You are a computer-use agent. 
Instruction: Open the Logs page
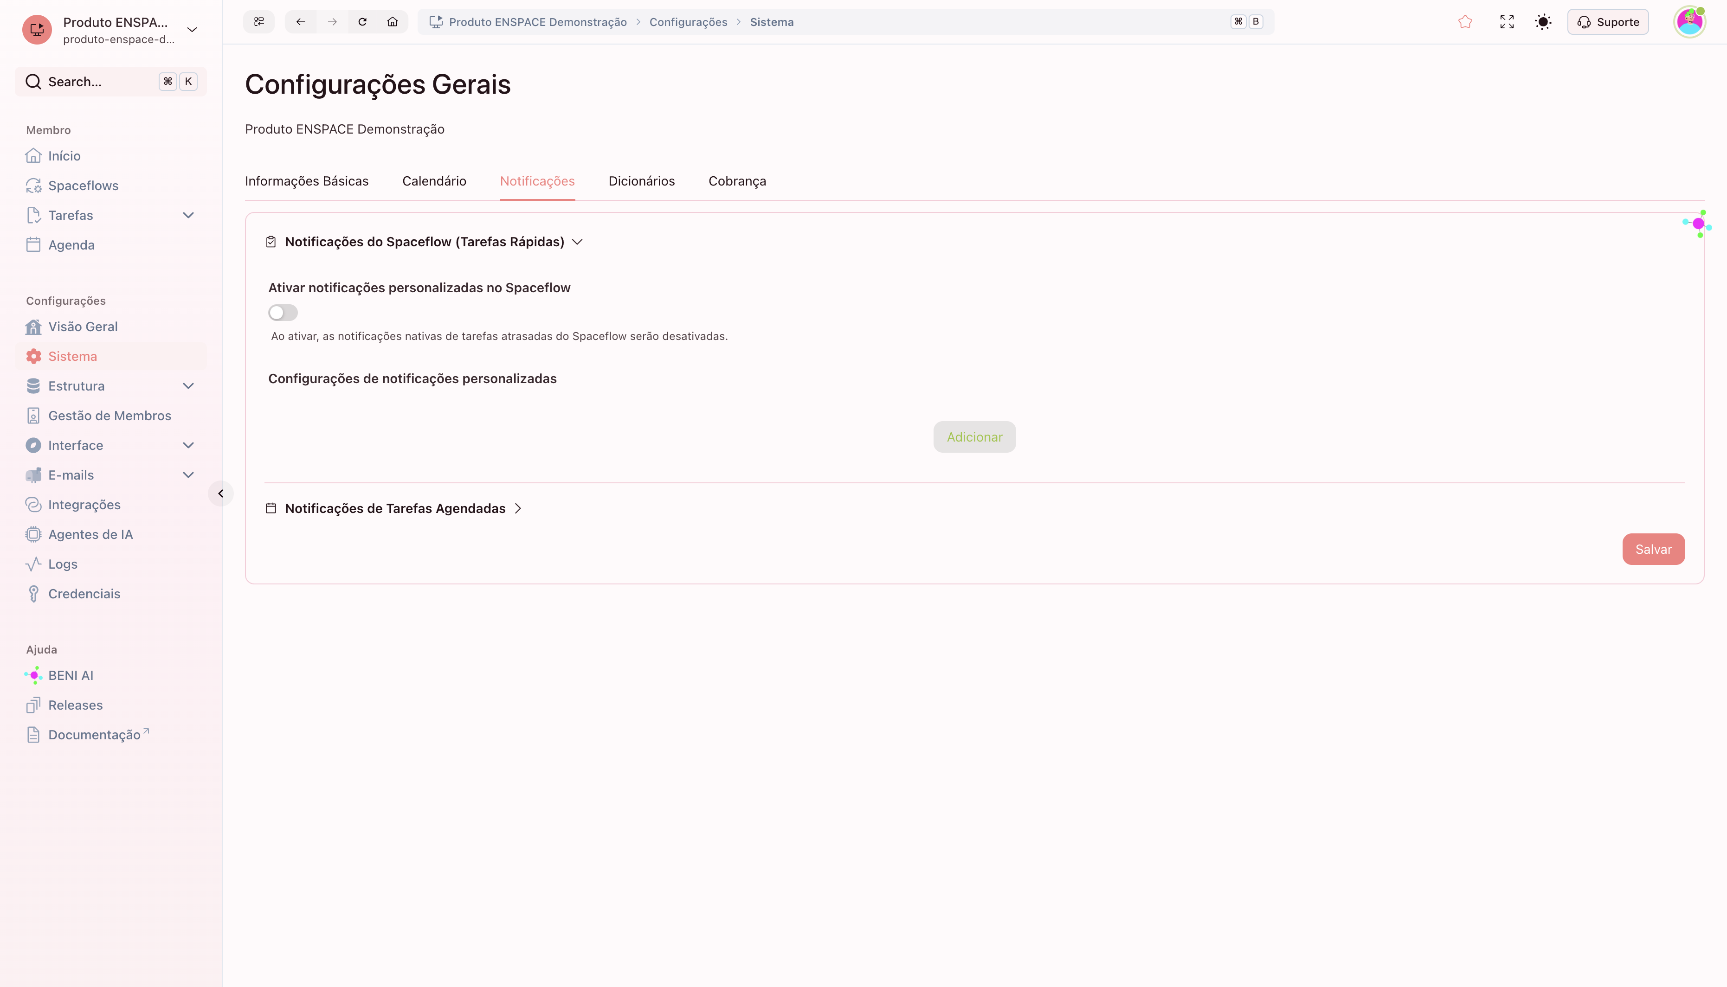click(111, 564)
